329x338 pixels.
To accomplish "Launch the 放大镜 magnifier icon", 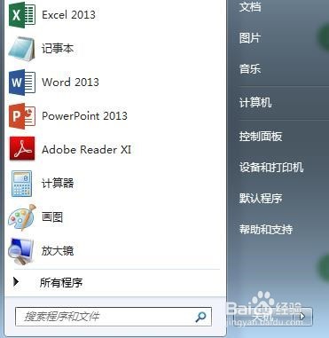I will [21, 251].
